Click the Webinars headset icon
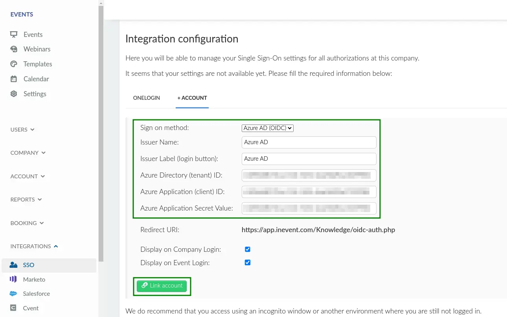This screenshot has height=317, width=507. (14, 49)
